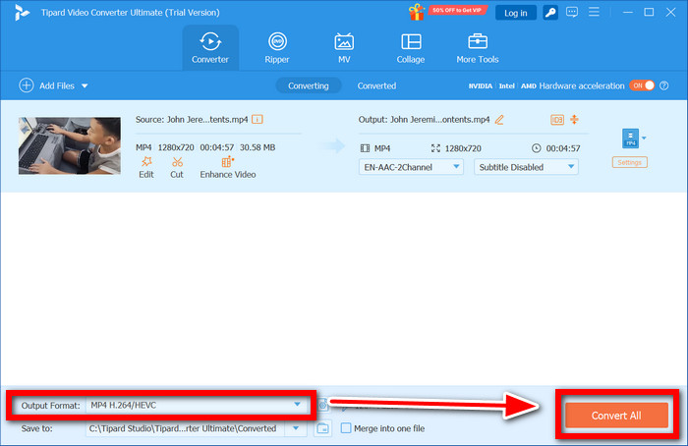Enable Merge into one file checkbox

coord(346,428)
